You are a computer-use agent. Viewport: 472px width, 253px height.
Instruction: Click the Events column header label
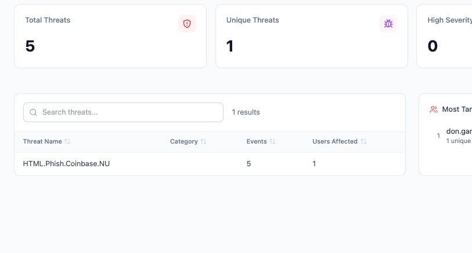coord(257,141)
